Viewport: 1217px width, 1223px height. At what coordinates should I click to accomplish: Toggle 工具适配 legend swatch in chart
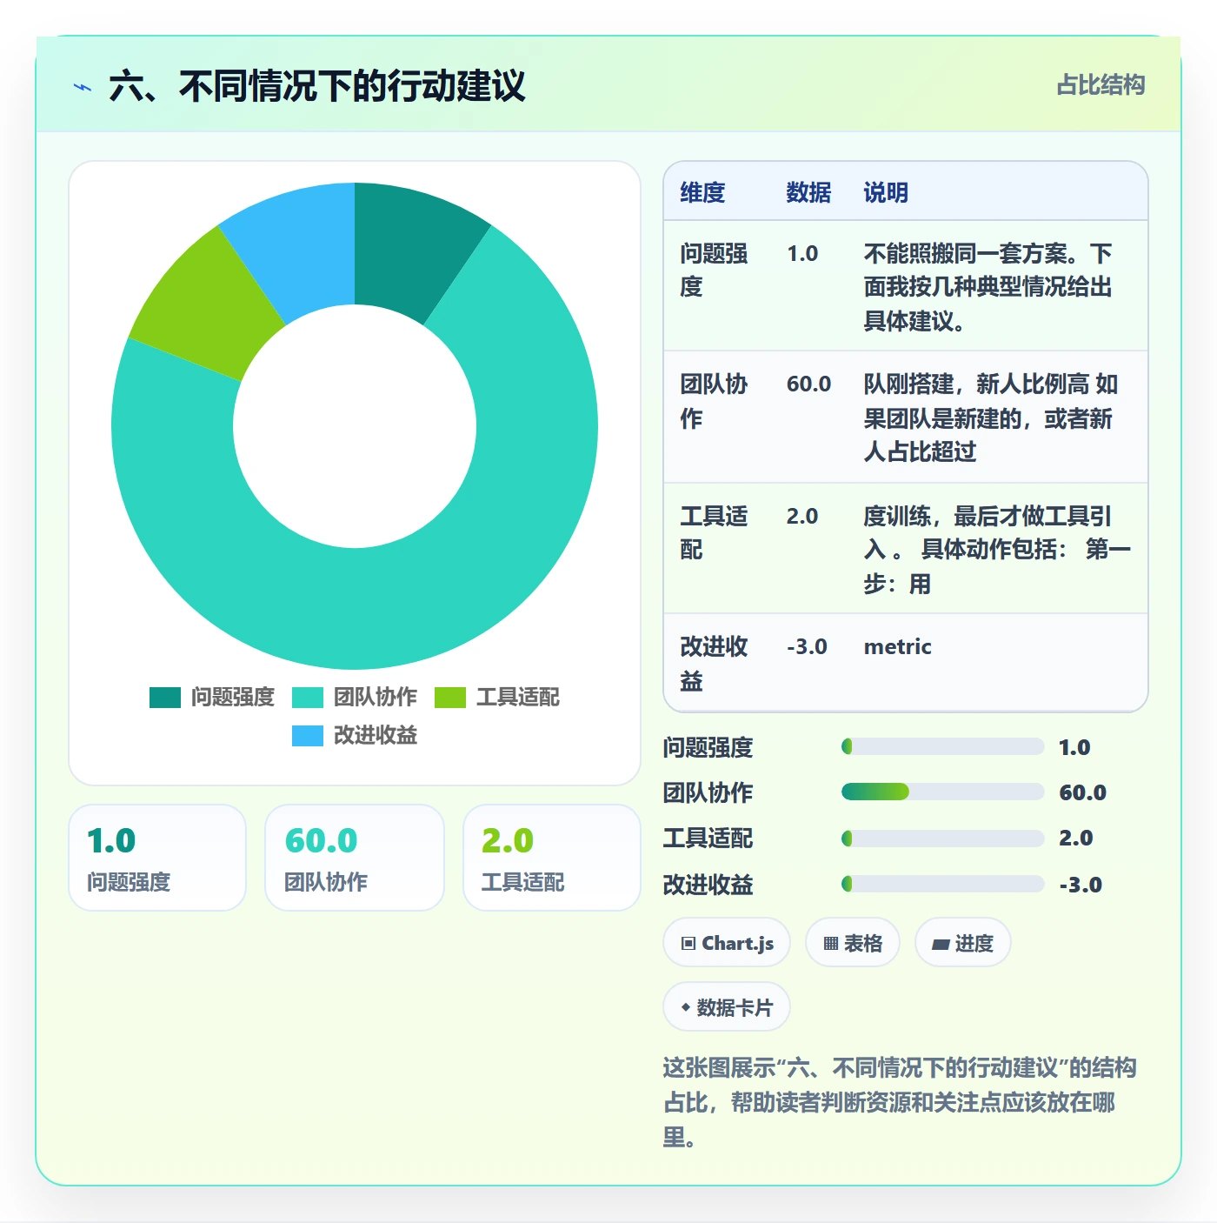coord(450,698)
